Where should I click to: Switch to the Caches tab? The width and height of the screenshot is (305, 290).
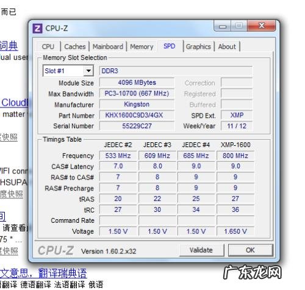[75, 46]
